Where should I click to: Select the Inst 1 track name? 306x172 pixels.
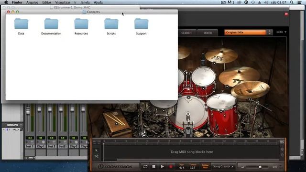[x=30, y=146]
